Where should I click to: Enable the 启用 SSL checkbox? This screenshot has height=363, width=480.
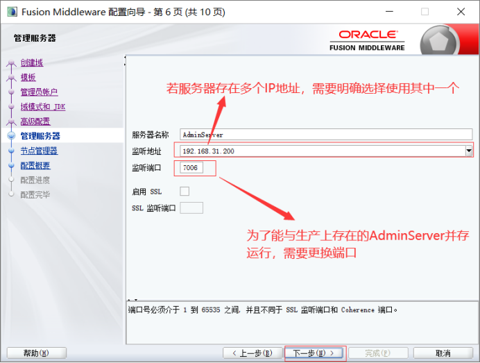point(185,192)
